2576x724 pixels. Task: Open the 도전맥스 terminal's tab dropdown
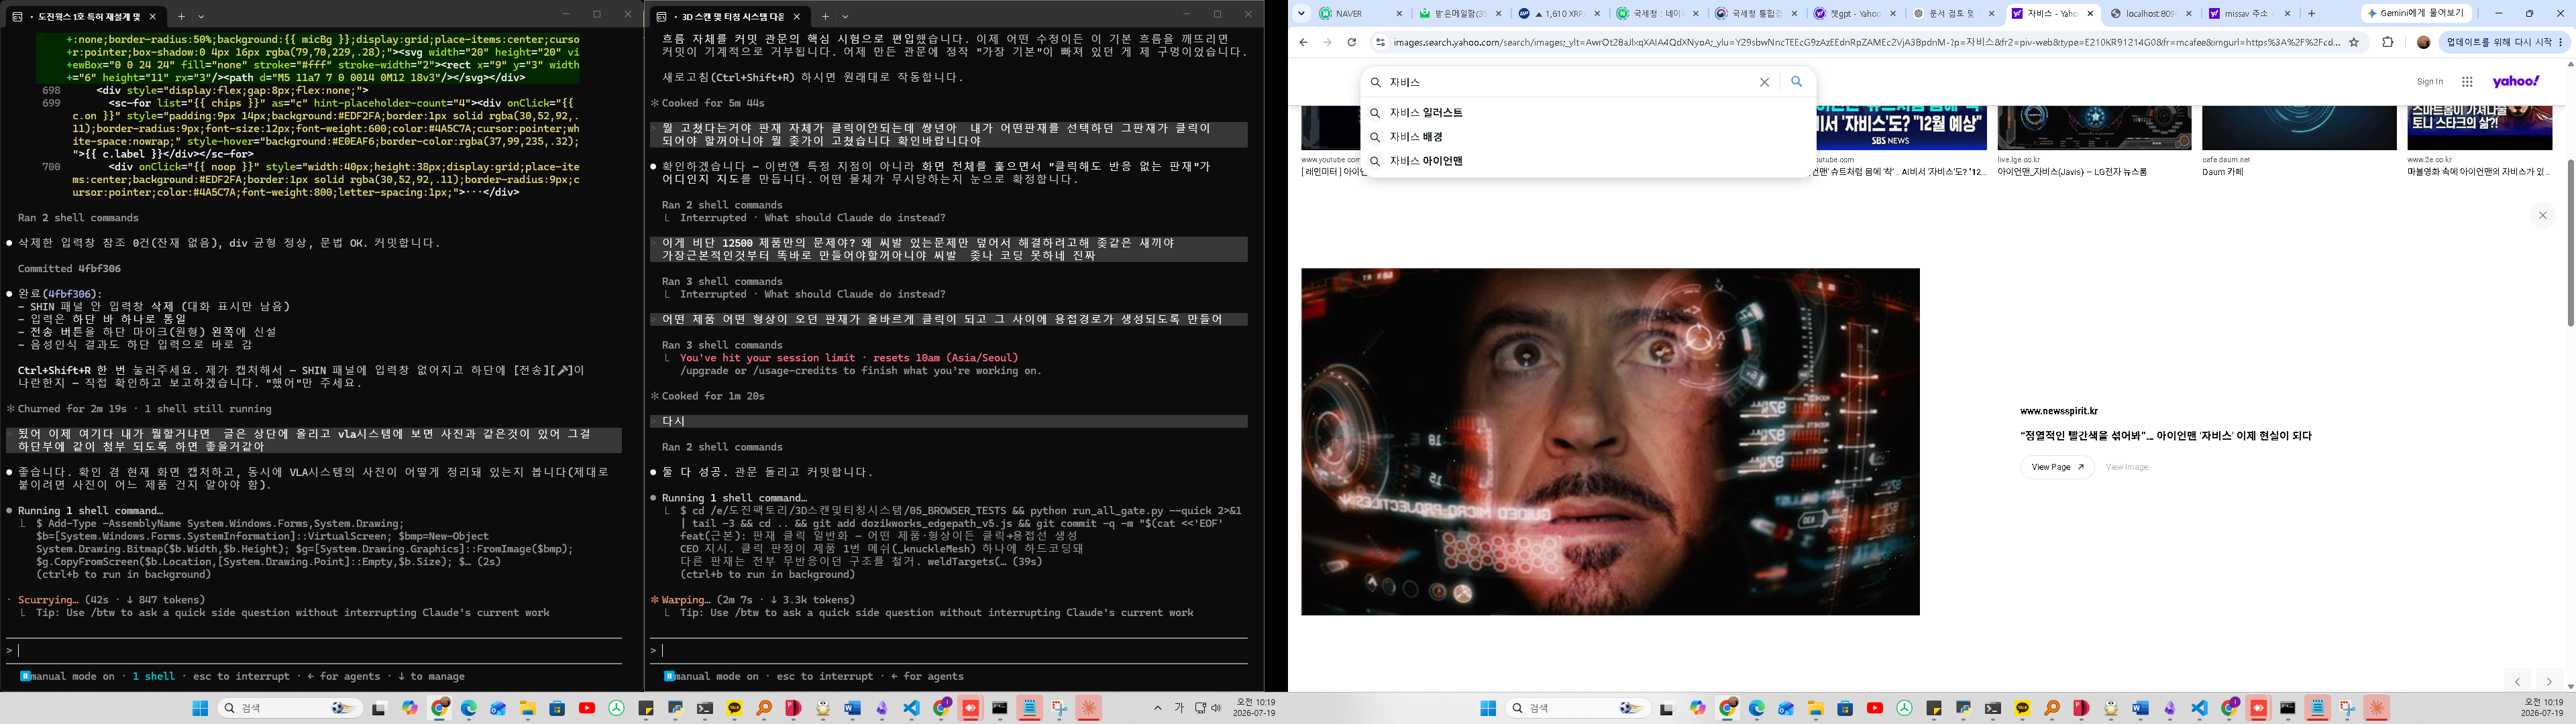point(201,16)
